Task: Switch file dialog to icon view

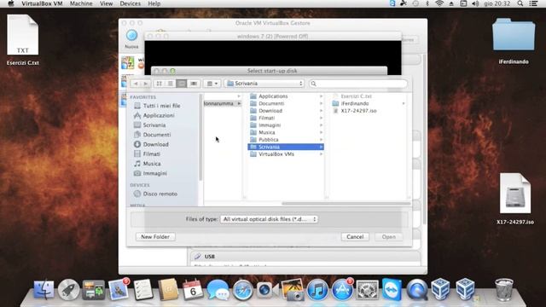Action: 160,84
